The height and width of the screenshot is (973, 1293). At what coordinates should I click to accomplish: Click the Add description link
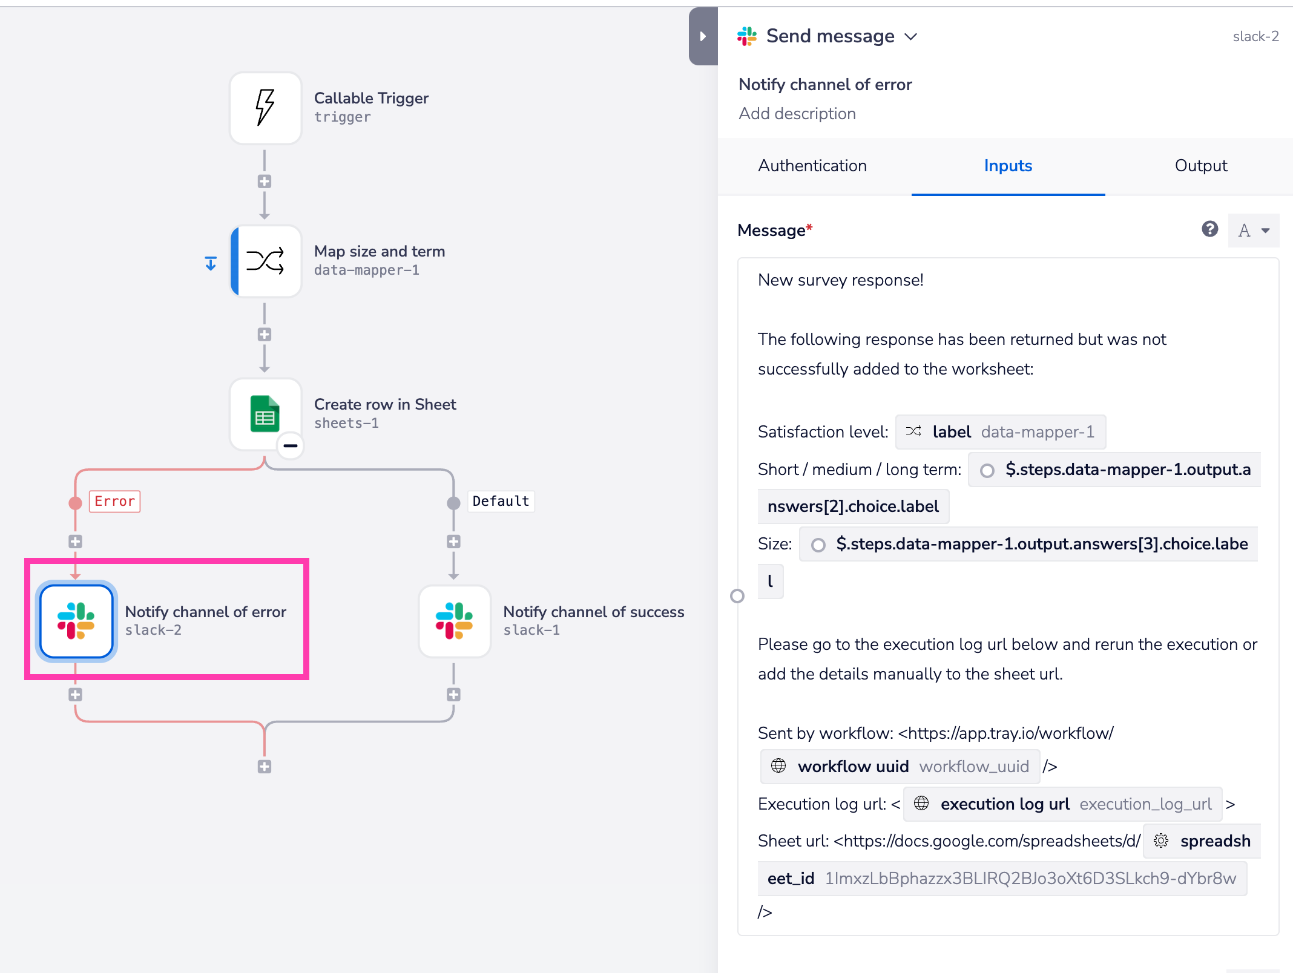pyautogui.click(x=797, y=114)
